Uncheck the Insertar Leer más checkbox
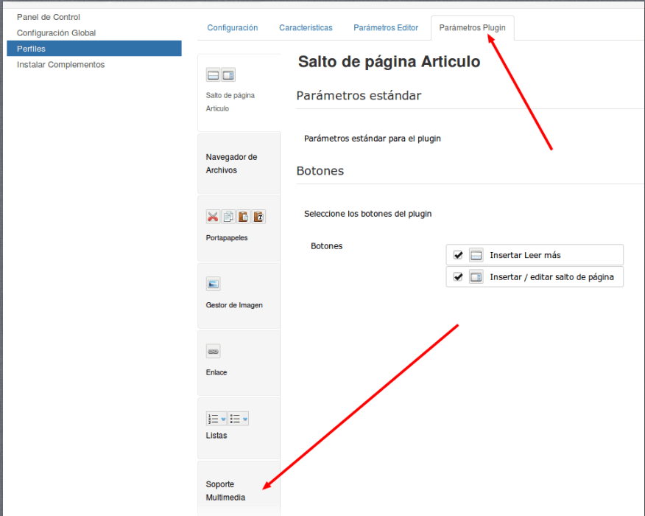The image size is (645, 516). 458,255
